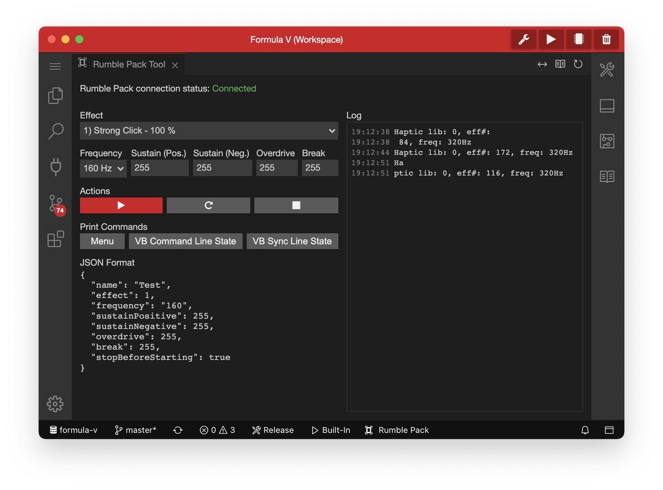Open the settings gear in the sidebar

pos(55,404)
